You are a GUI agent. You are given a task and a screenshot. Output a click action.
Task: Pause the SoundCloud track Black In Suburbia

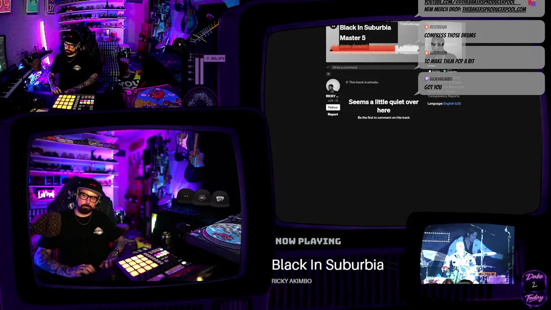tap(333, 27)
